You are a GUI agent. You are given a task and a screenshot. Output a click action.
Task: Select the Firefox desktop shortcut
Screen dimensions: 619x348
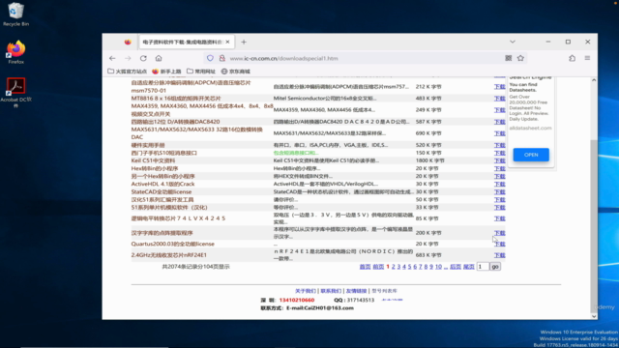[15, 52]
